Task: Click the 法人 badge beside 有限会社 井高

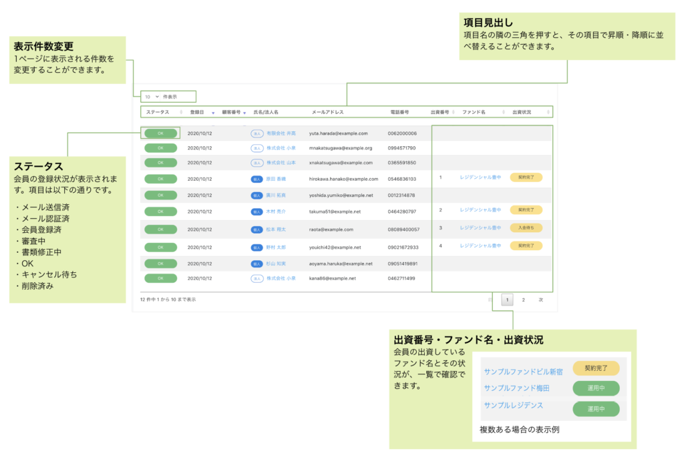Action: [x=256, y=133]
